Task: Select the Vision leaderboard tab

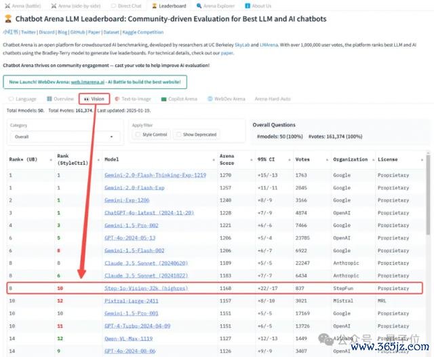Action: 94,99
